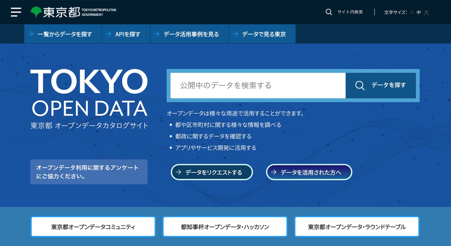Click text 東京都 オープンデータカタログサイト
Screen dimensions: 451x246
coord(89,126)
